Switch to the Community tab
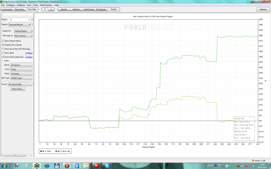Screen dimensions: 271x169 pos(7,9)
